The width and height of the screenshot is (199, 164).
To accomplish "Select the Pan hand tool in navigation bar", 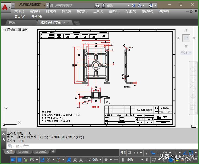I will point(193,80).
